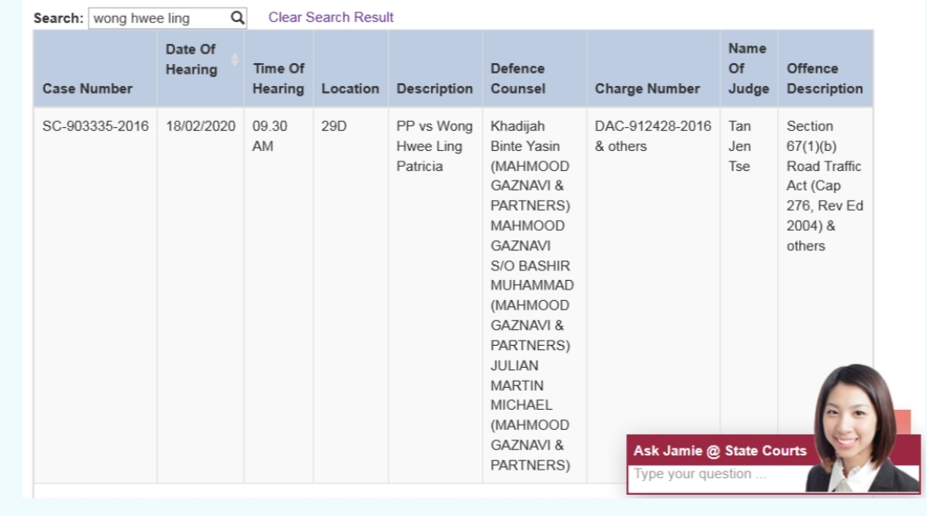Click the search input containing 'wong hwee ling'
927x516 pixels.
[x=168, y=18]
